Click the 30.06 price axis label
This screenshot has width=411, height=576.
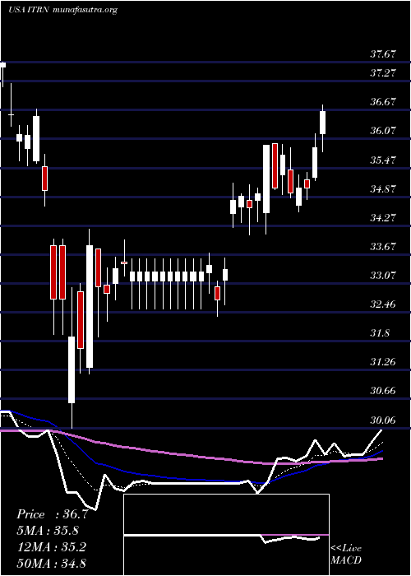[x=383, y=420]
